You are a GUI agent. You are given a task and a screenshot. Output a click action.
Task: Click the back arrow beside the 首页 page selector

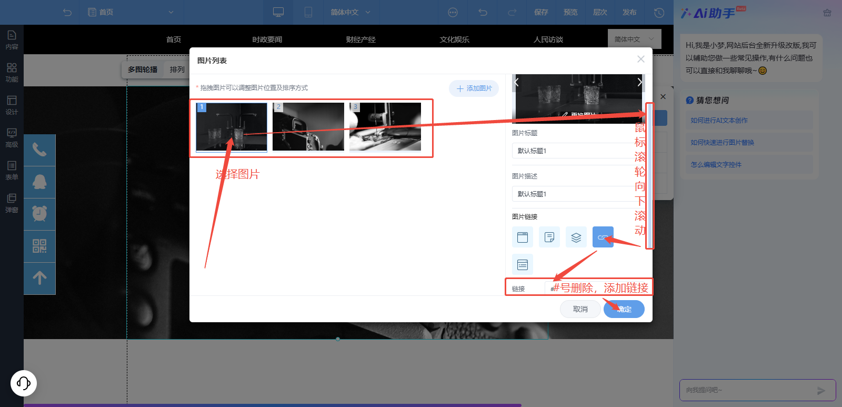67,12
